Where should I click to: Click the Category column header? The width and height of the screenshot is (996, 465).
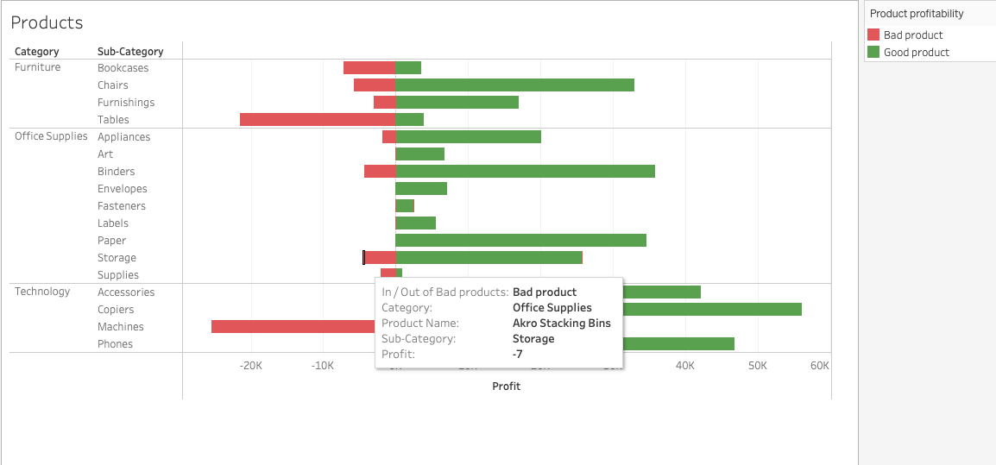click(x=37, y=52)
